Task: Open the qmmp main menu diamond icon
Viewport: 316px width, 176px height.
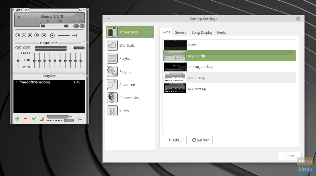Action: (13, 10)
